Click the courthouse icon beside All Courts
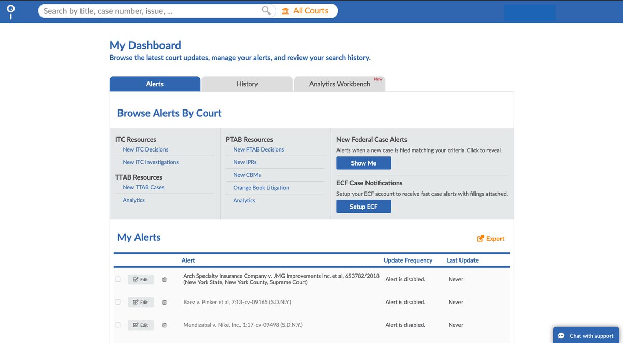 286,10
